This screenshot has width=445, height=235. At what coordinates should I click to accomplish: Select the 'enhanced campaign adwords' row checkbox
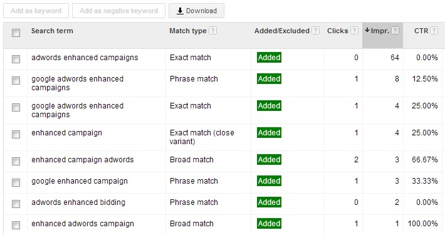pos(16,161)
